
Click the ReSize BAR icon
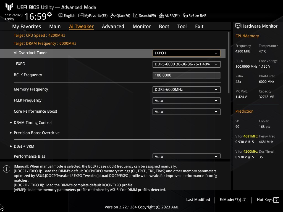coord(185,15)
